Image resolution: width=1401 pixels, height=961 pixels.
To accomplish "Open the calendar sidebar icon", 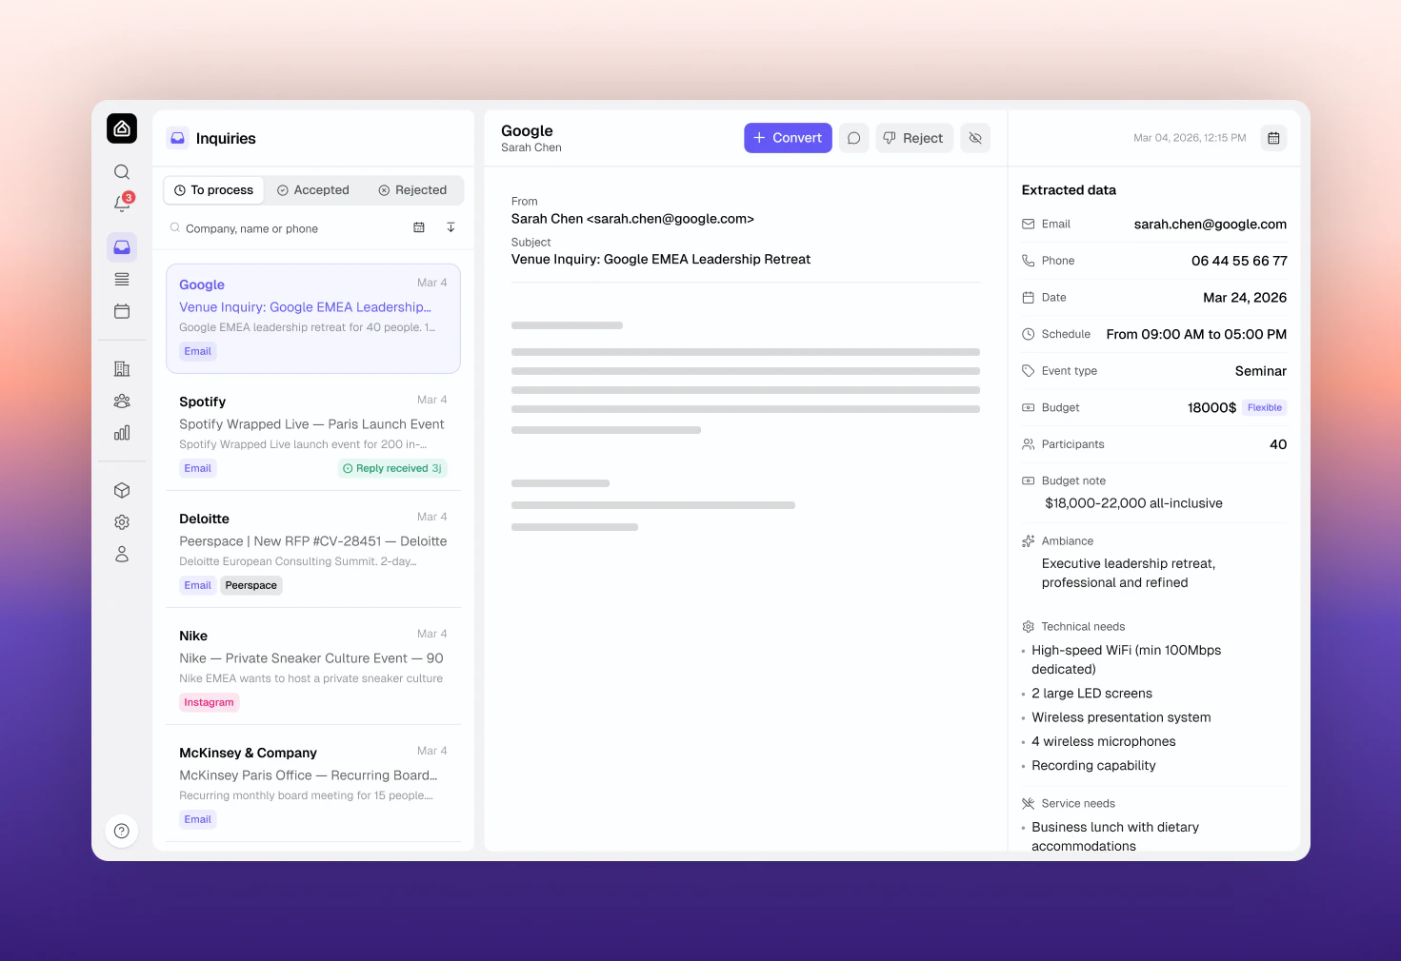I will coord(122,311).
